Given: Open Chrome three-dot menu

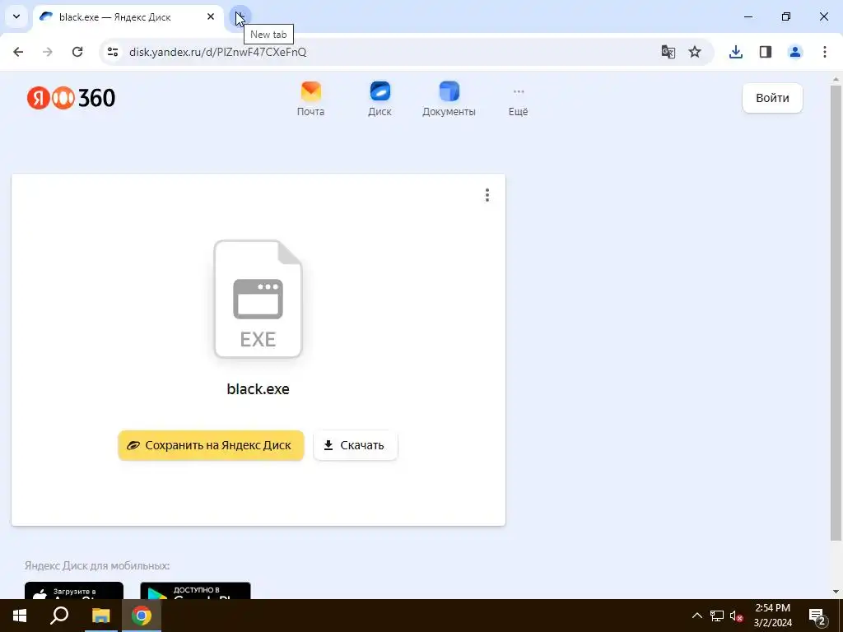Looking at the screenshot, I should point(825,52).
